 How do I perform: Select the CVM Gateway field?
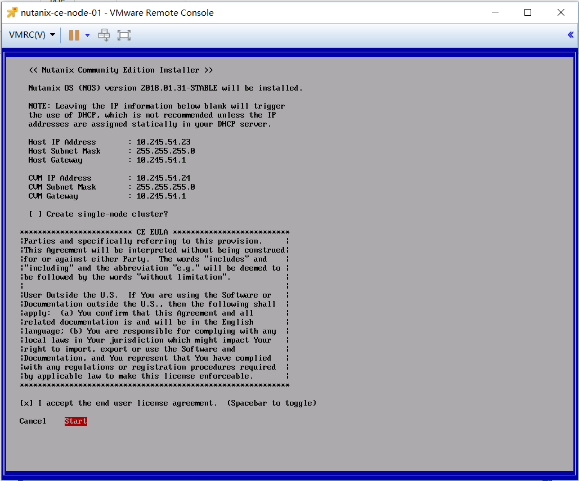click(x=161, y=196)
